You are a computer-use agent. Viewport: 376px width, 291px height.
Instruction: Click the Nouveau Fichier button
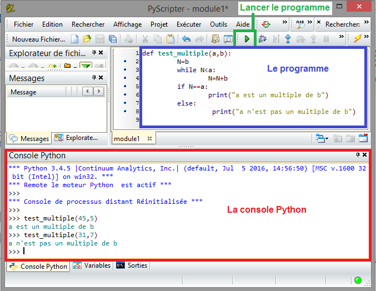point(39,39)
